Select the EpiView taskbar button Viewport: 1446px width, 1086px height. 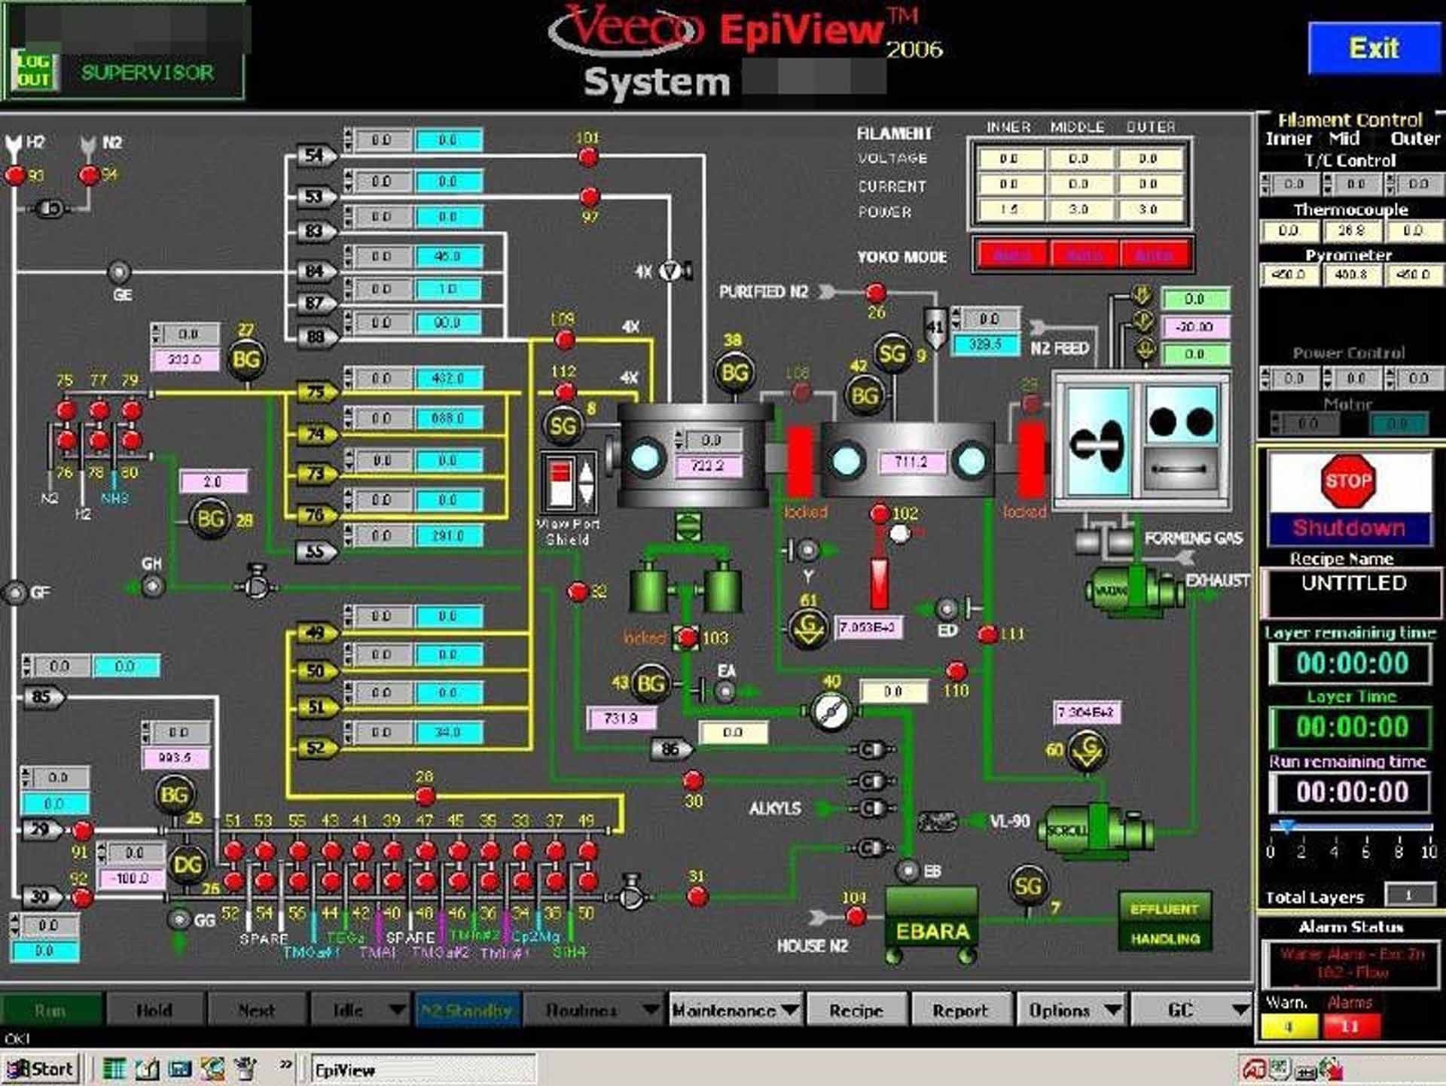pos(424,1069)
